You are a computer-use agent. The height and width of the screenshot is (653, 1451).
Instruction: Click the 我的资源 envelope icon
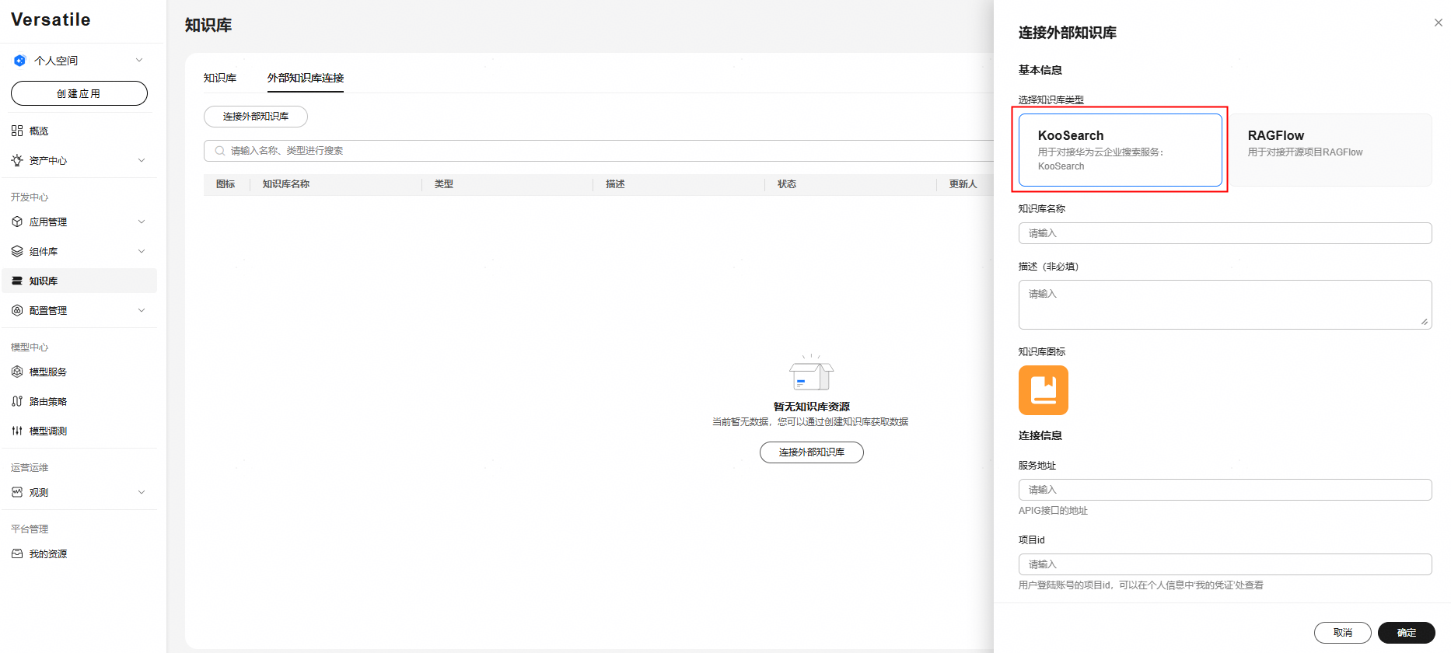(17, 553)
